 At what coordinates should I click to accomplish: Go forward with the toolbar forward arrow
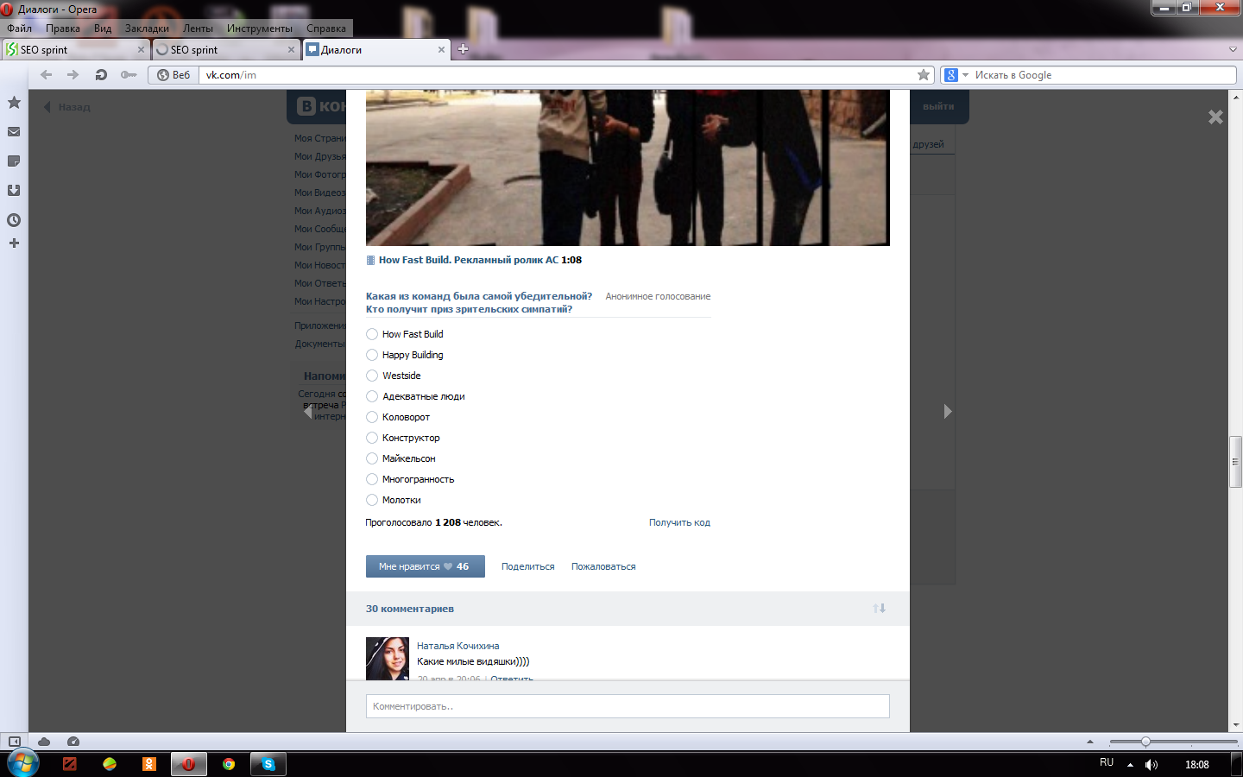coord(73,75)
